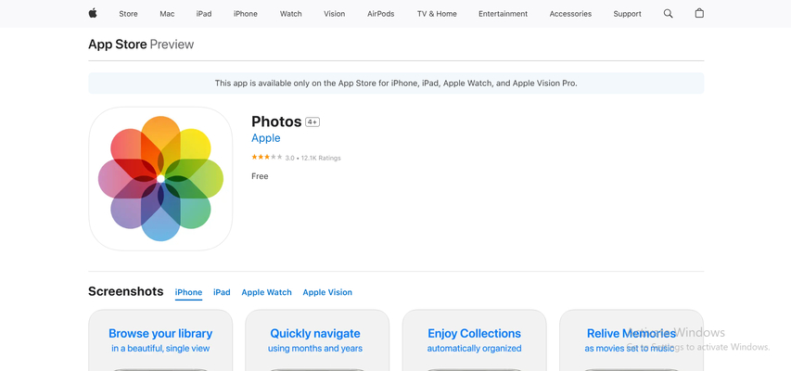Open the Support navigation item
Image resolution: width=791 pixels, height=371 pixels.
click(x=627, y=14)
